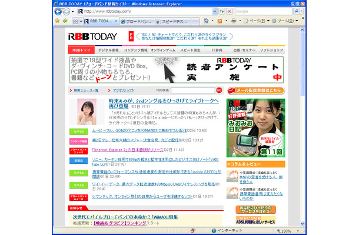Open the ツール(O) menu
The height and width of the screenshot is (235, 359).
tap(285, 21)
